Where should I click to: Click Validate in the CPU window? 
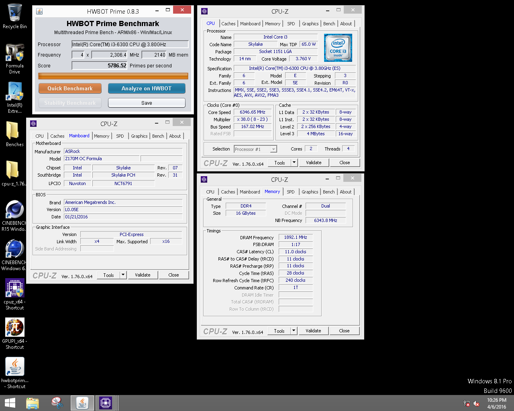[314, 163]
